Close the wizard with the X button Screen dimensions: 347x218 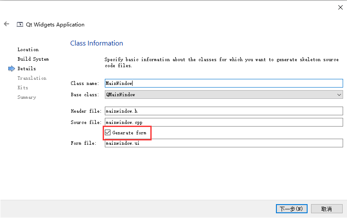point(341,7)
